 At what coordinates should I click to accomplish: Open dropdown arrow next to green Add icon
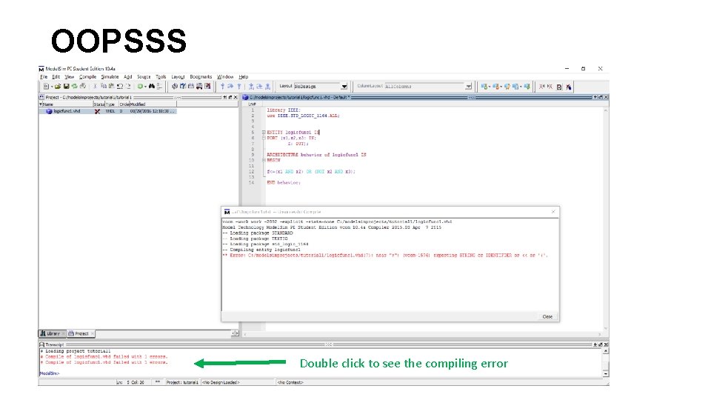tap(146, 87)
